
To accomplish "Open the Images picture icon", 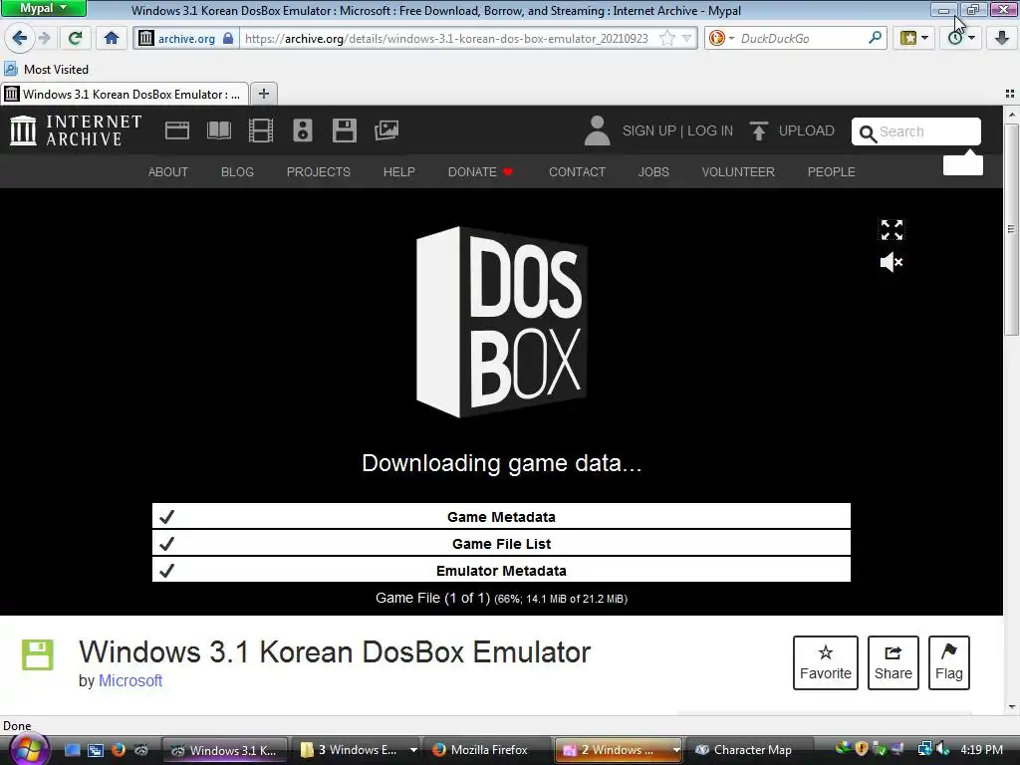I will point(386,130).
